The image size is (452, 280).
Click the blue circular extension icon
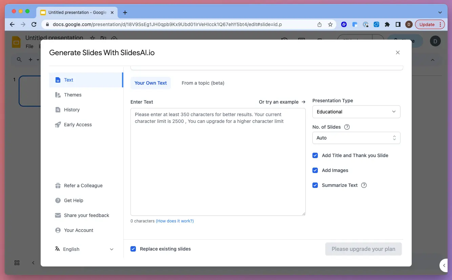tap(344, 24)
